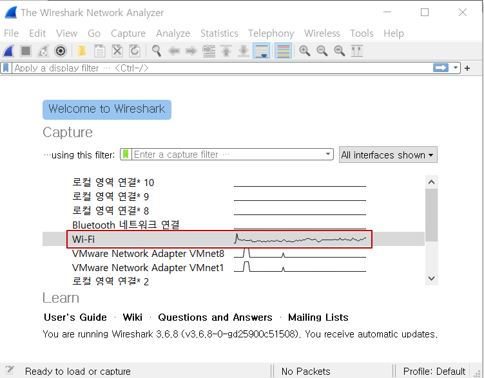This screenshot has height=378, width=484.
Task: Go forward to next packet arrow
Action: click(191, 51)
